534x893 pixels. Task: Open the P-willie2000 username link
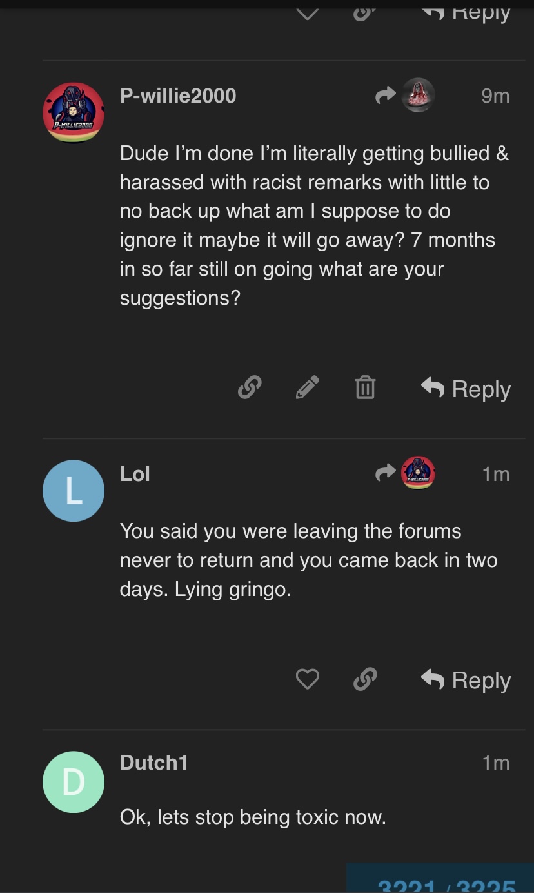[x=178, y=96]
